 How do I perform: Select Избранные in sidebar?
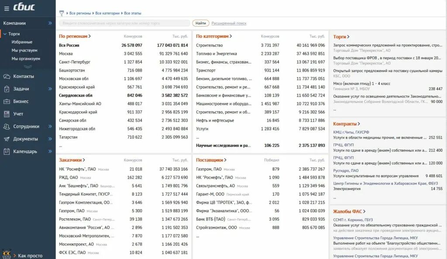(x=22, y=42)
